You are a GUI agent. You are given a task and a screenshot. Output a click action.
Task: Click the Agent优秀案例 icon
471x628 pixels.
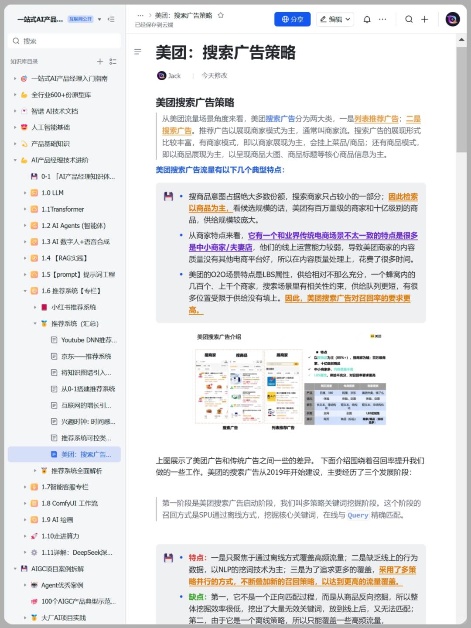click(x=34, y=585)
